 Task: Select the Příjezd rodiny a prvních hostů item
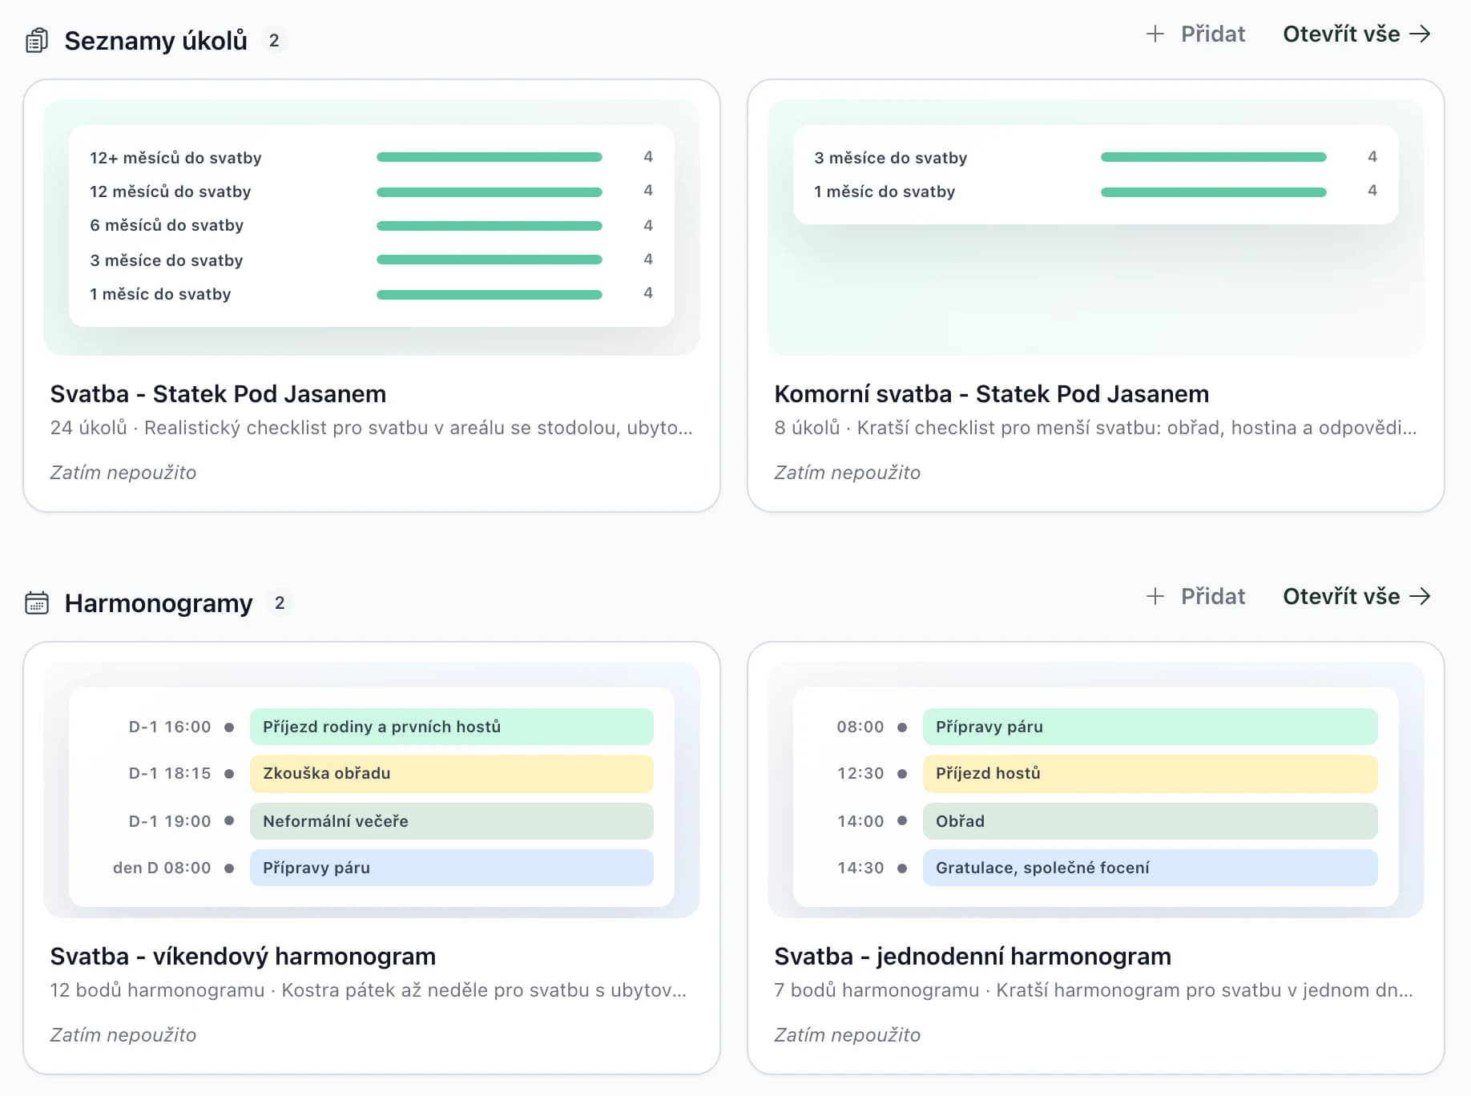tap(452, 727)
